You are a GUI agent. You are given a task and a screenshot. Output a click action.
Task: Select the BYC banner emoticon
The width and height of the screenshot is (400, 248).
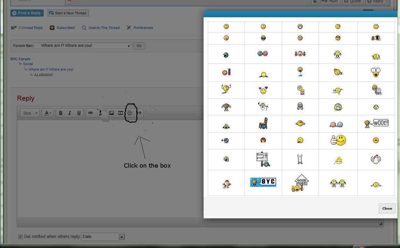coord(263,182)
